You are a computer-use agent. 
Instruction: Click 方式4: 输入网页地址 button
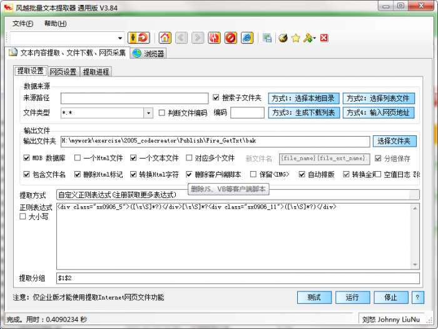(x=379, y=113)
